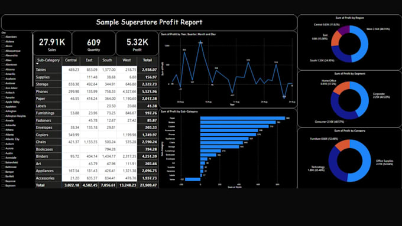
Task: Click the East column header
Action: click(x=89, y=60)
